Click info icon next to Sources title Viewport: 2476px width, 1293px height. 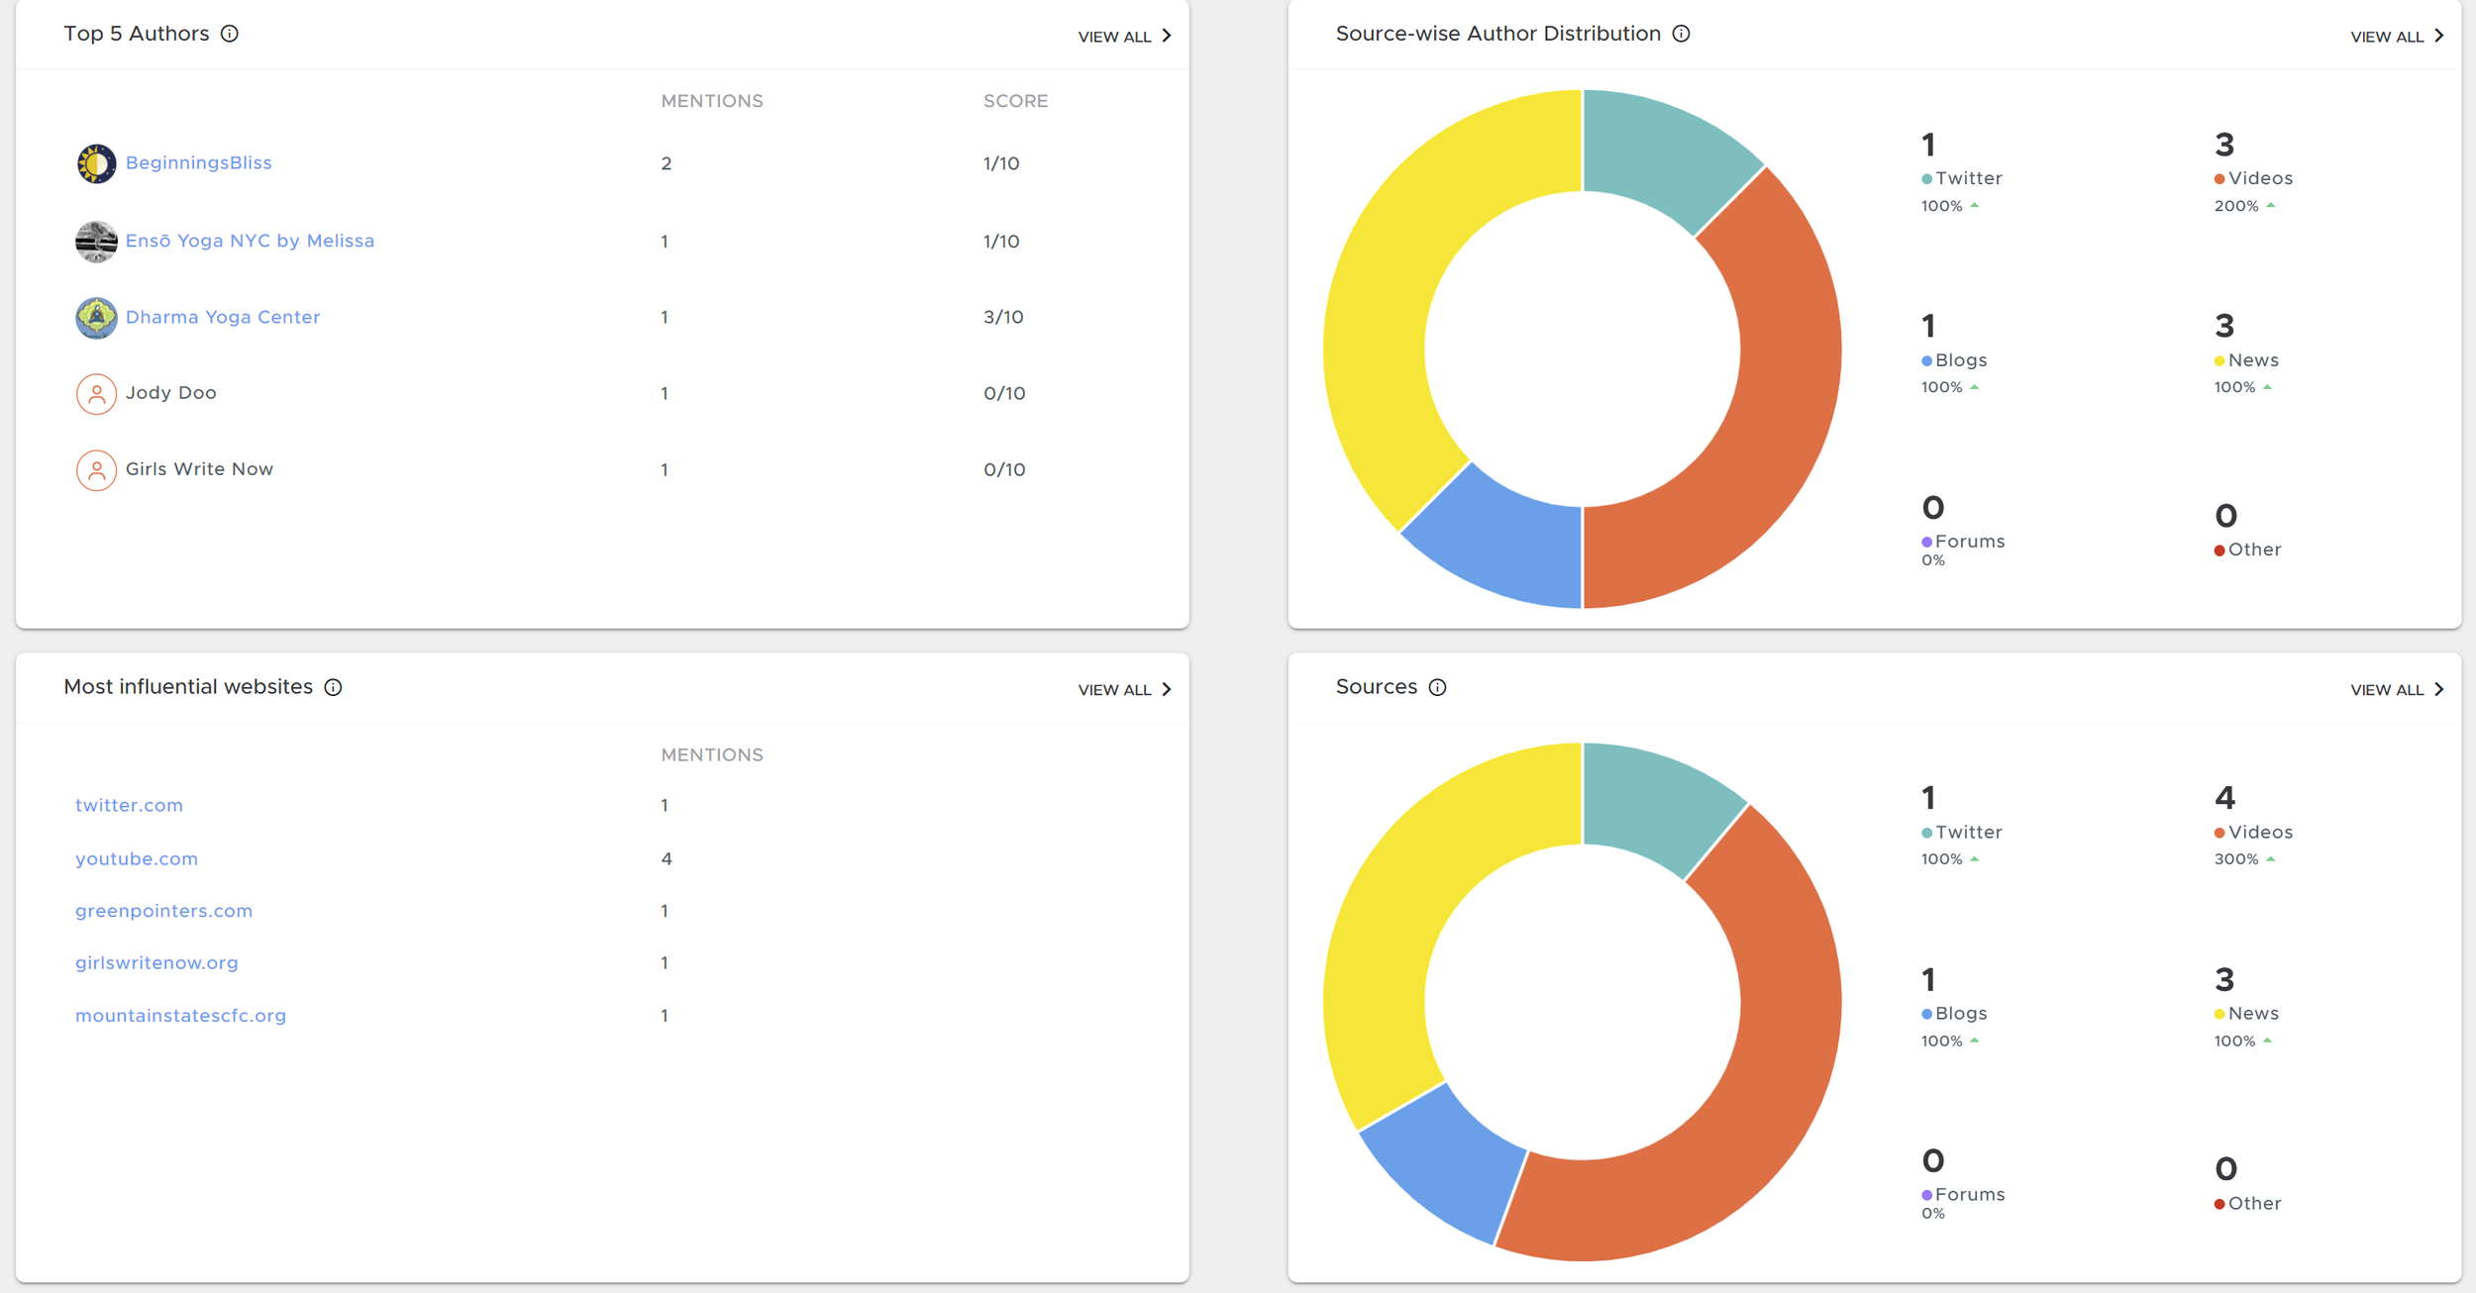click(1437, 687)
